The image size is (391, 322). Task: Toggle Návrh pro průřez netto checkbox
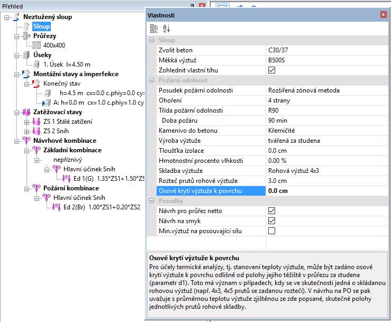tap(271, 211)
